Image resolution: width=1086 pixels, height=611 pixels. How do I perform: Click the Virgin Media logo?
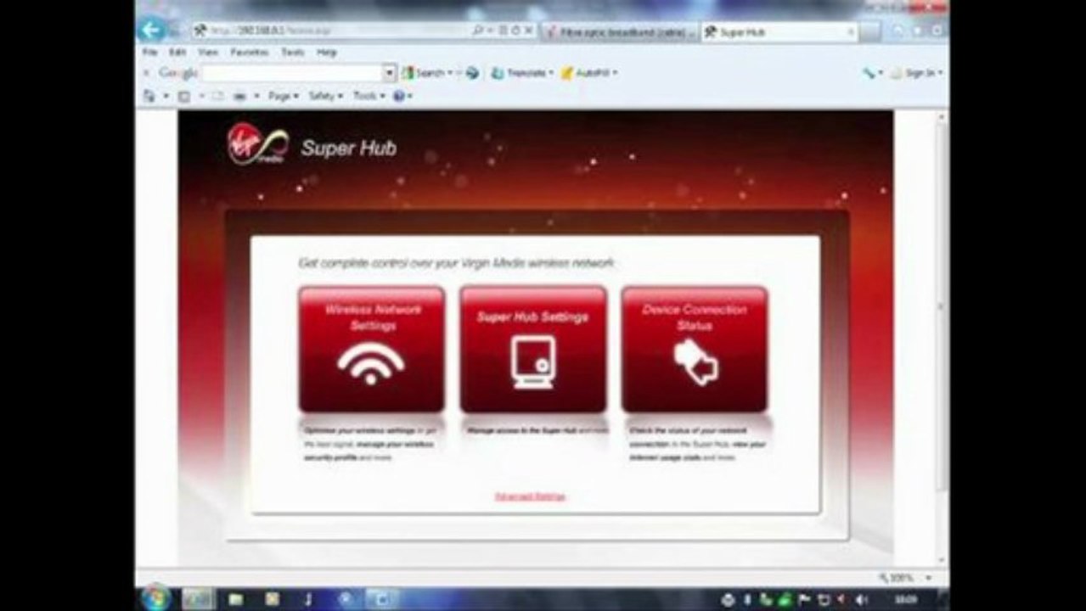257,144
